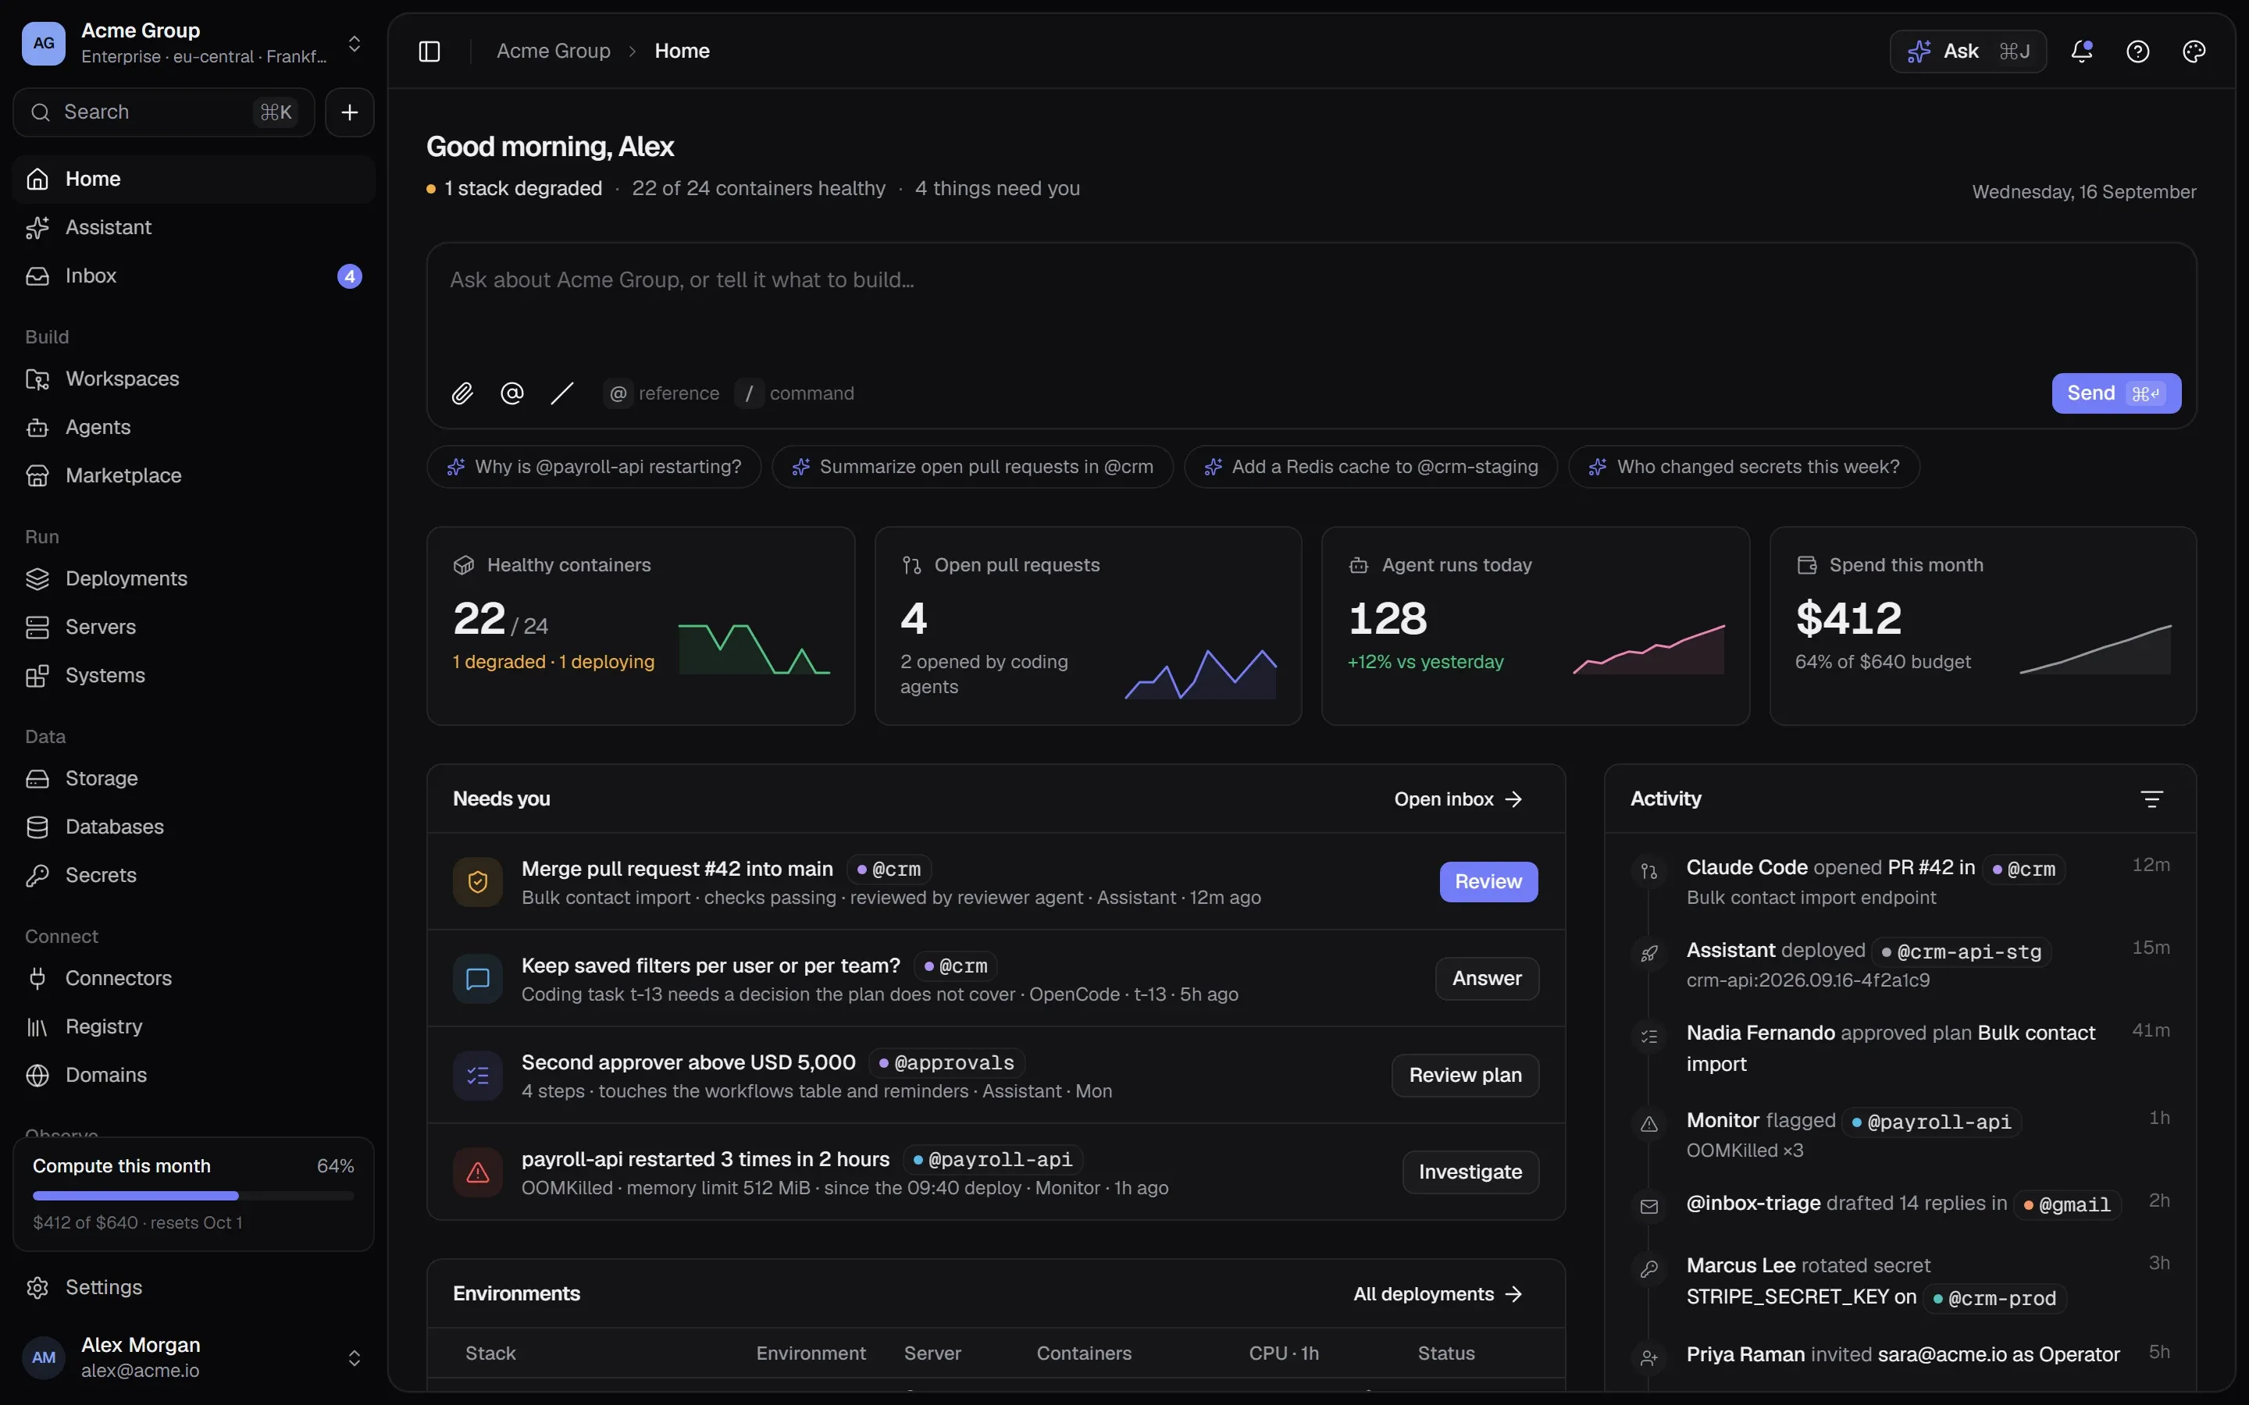
Task: Open notifications bell icon
Action: click(2082, 51)
